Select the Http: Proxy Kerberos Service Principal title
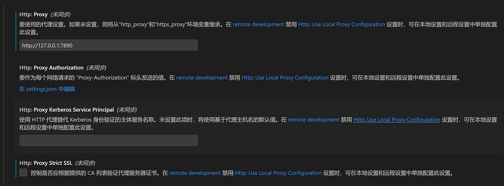Viewport: 504px width, 186px height. 67,110
